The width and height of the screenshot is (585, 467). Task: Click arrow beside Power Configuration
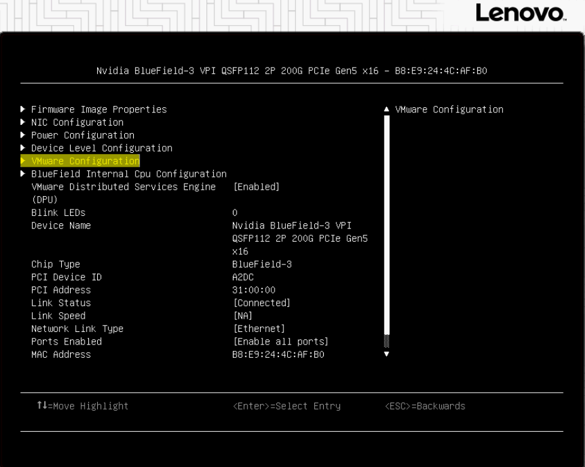(x=23, y=134)
